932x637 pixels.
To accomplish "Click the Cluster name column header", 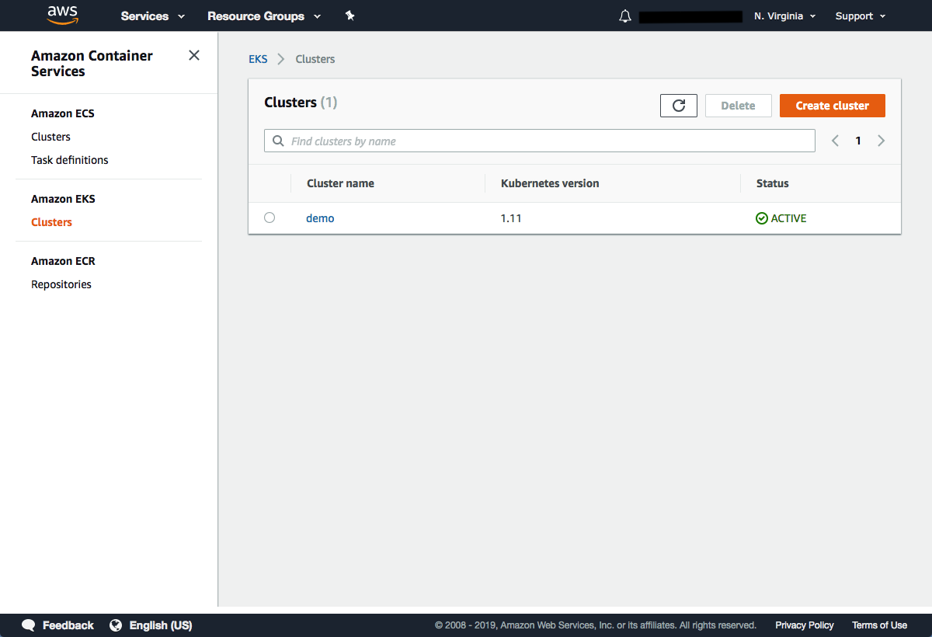I will [x=340, y=183].
